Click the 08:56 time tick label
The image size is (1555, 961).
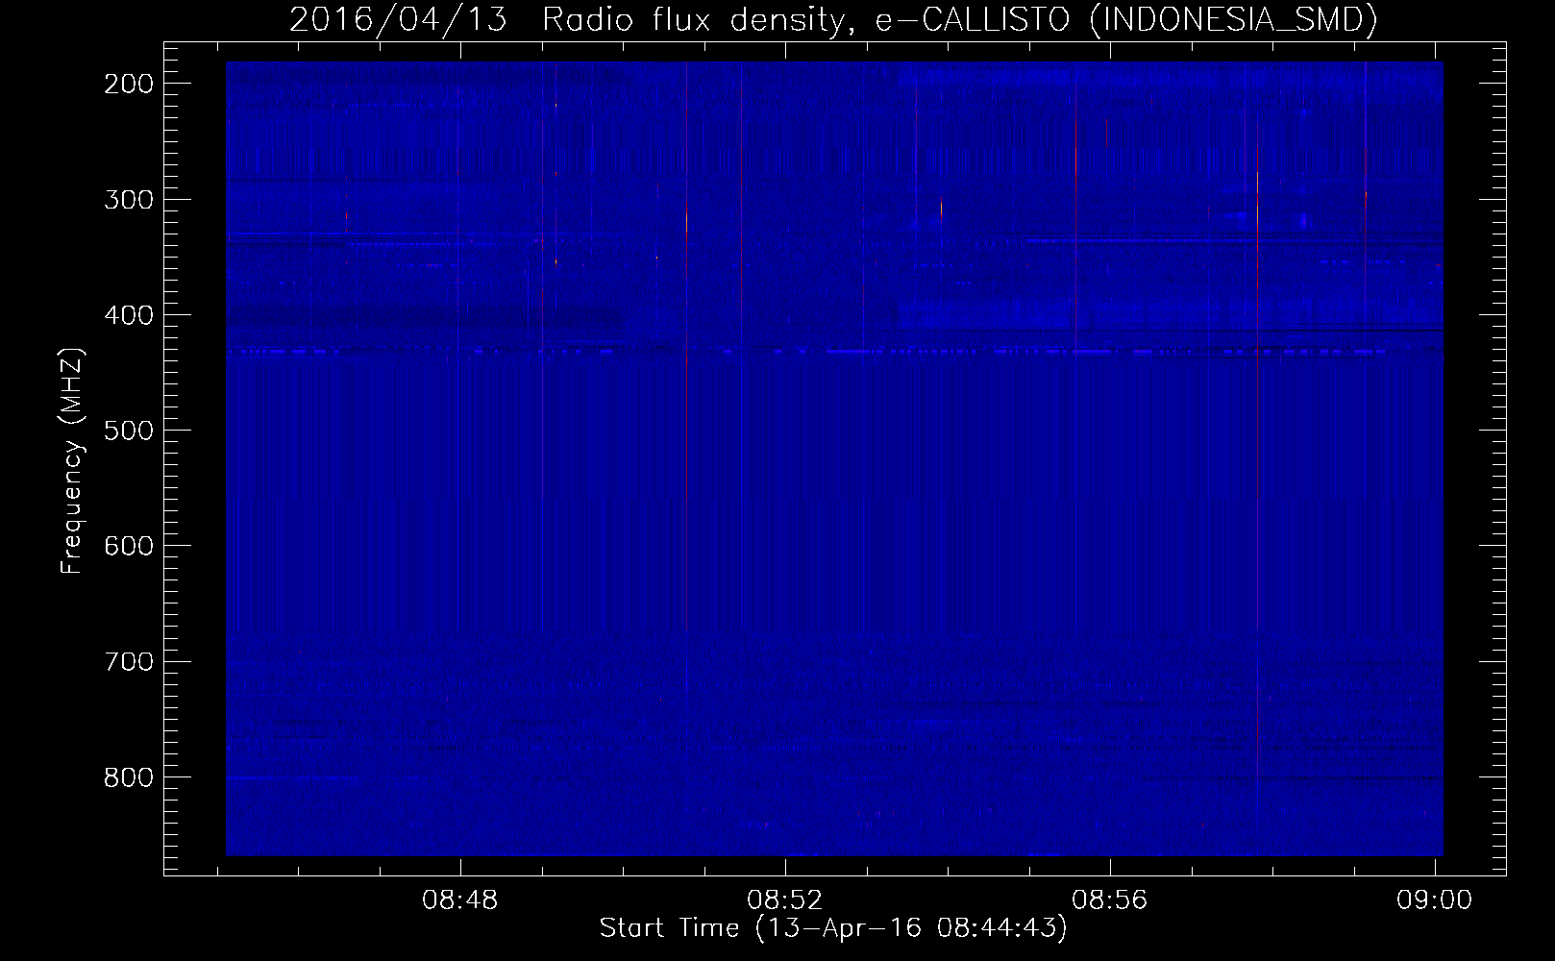(x=1110, y=899)
